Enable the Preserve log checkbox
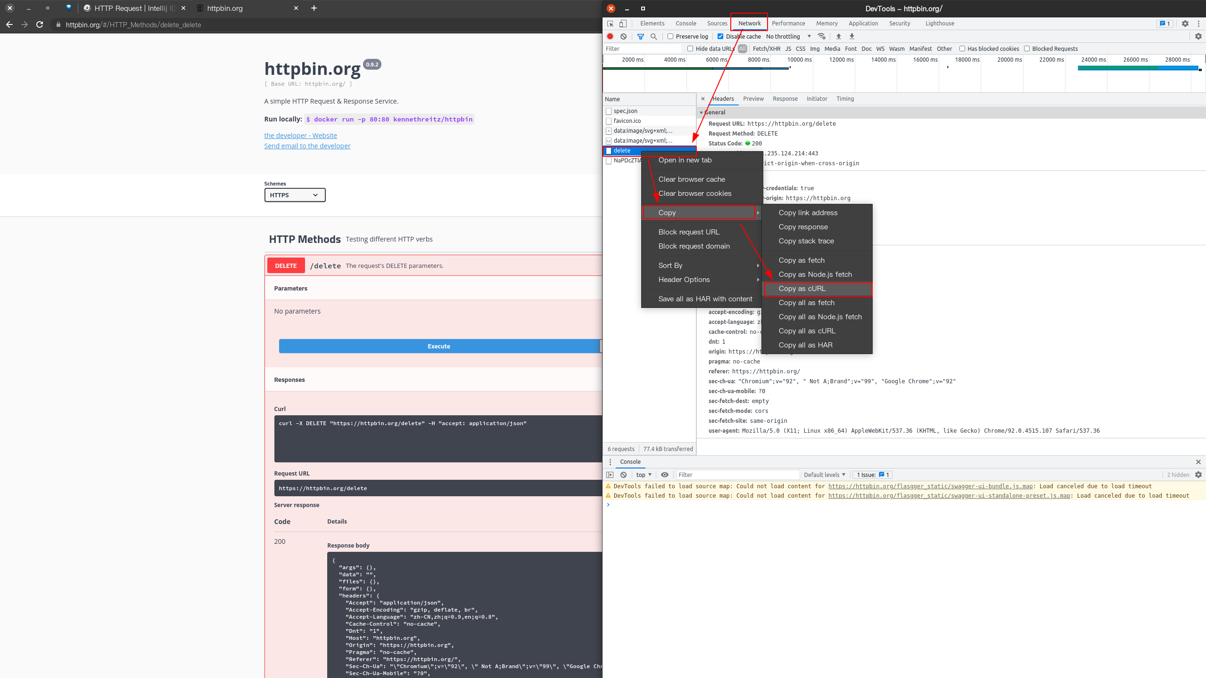 pyautogui.click(x=670, y=36)
